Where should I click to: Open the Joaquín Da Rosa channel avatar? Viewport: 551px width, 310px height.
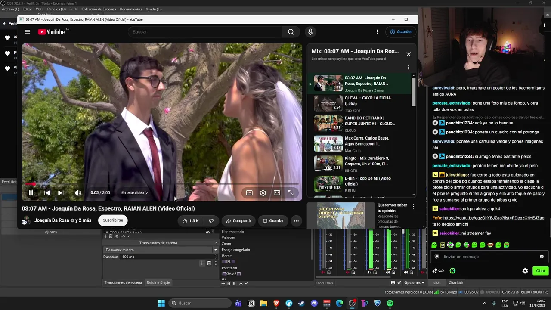26,220
